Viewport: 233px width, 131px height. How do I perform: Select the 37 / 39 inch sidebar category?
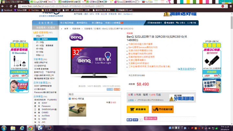40,42
